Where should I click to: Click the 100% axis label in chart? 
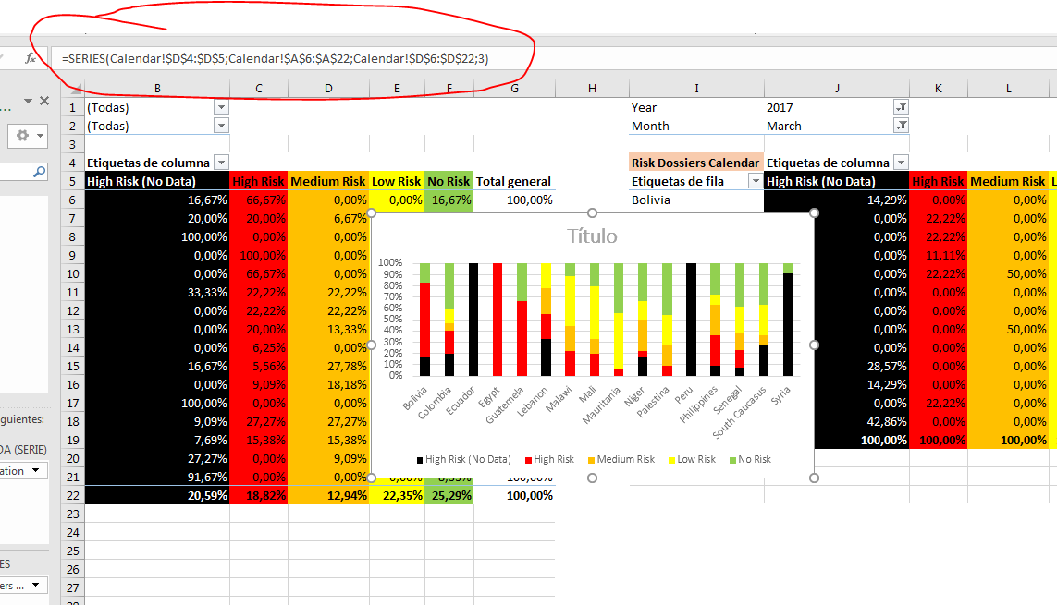(x=390, y=262)
